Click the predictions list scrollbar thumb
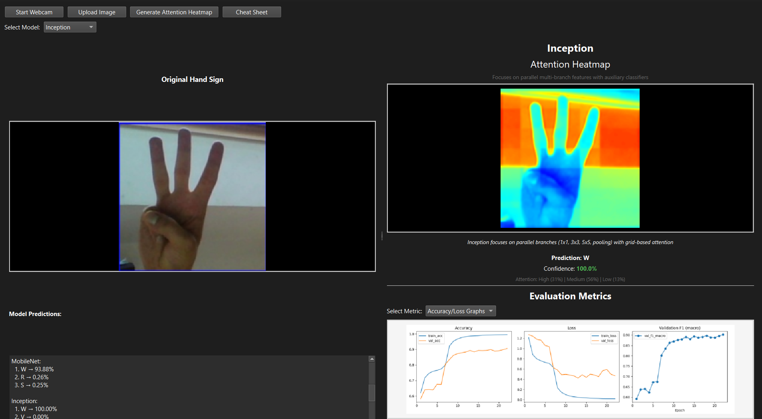 (x=372, y=392)
